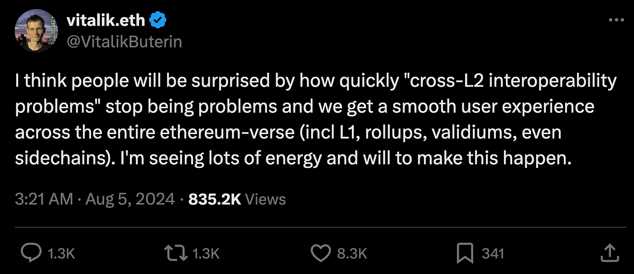The height and width of the screenshot is (274, 634).
Task: Click the 3:21 AM timestamp
Action: pyautogui.click(x=44, y=199)
